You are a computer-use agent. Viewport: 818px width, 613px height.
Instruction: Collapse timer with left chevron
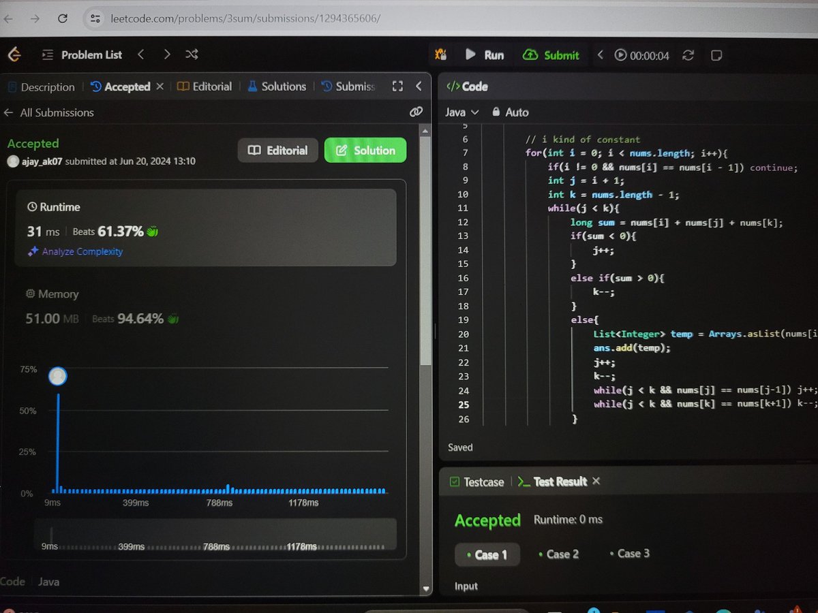[601, 55]
